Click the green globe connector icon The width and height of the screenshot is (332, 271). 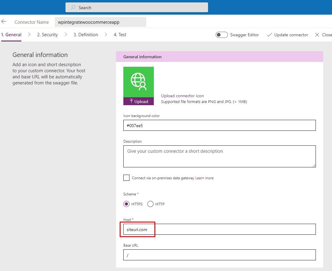139,82
